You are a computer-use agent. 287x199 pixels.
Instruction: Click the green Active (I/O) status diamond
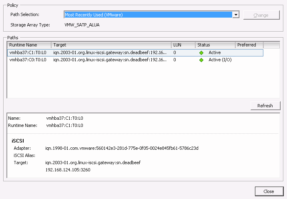coord(201,60)
